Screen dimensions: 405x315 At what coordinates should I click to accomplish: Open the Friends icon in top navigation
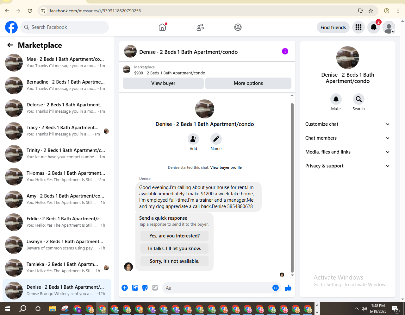pyautogui.click(x=200, y=27)
